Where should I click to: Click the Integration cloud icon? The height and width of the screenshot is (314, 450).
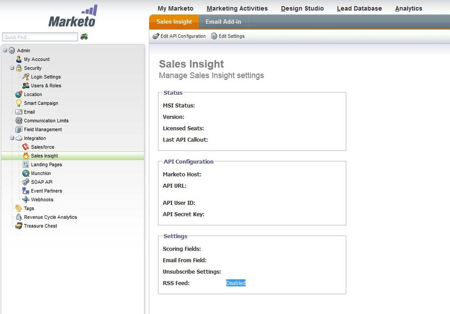point(18,139)
